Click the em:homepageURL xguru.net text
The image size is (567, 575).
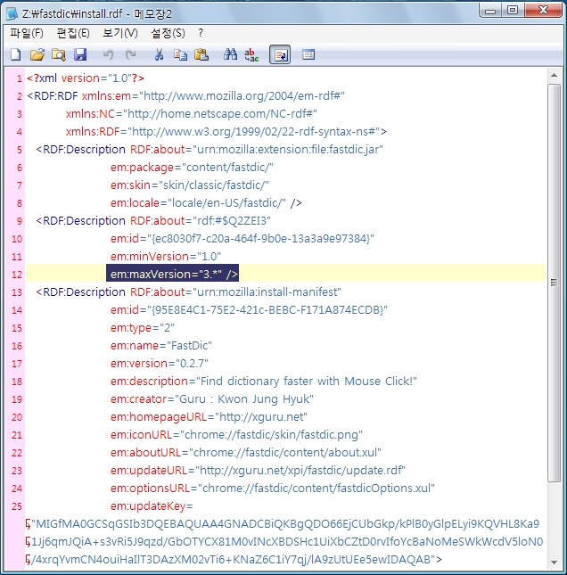[209, 417]
